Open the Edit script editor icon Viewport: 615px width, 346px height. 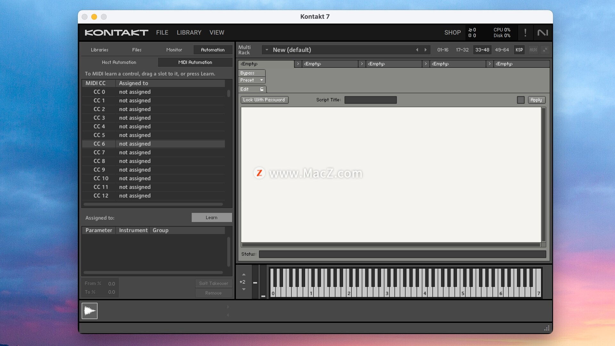pyautogui.click(x=262, y=89)
